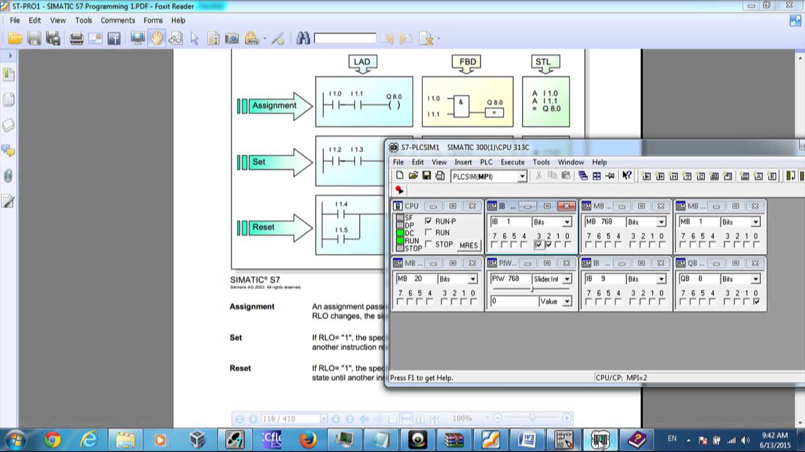Open Bits format dropdown for MB 1
This screenshot has height=452, width=805.
756,222
